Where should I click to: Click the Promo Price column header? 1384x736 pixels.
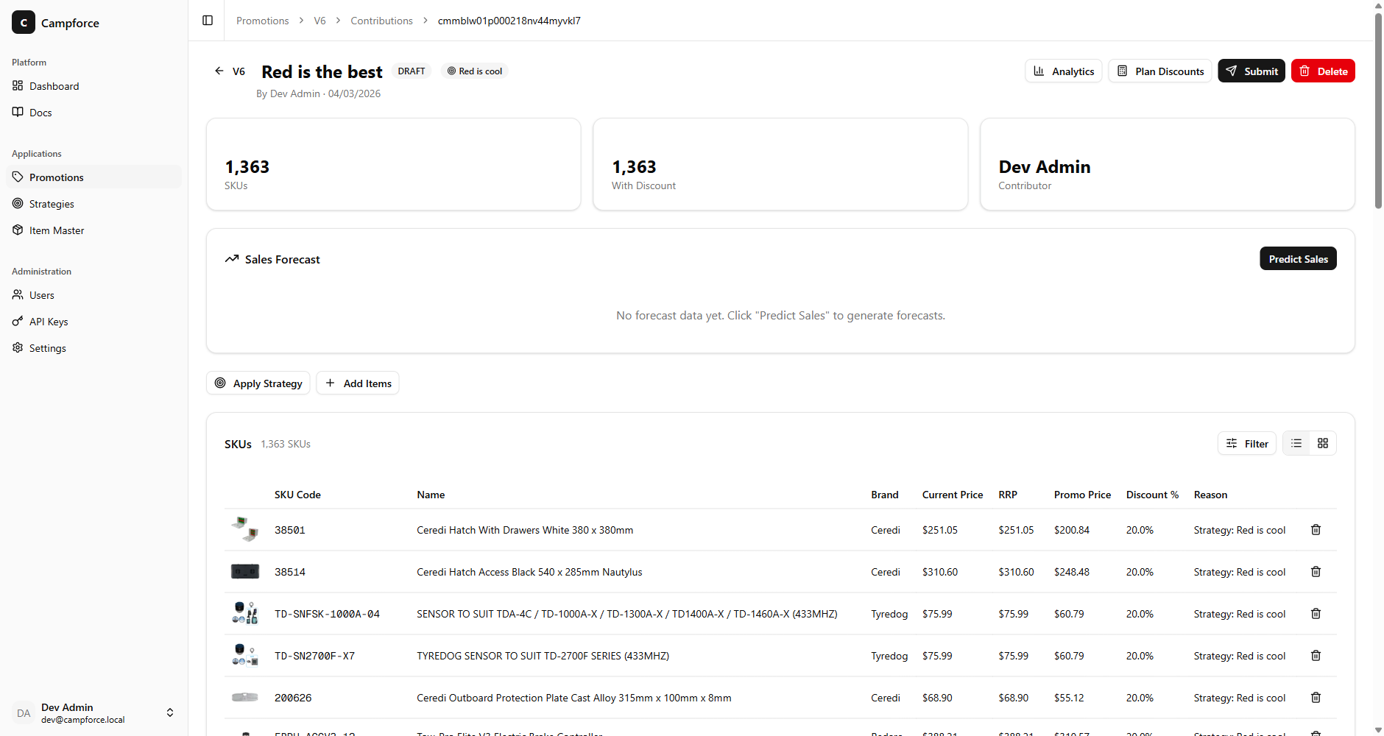1082,495
